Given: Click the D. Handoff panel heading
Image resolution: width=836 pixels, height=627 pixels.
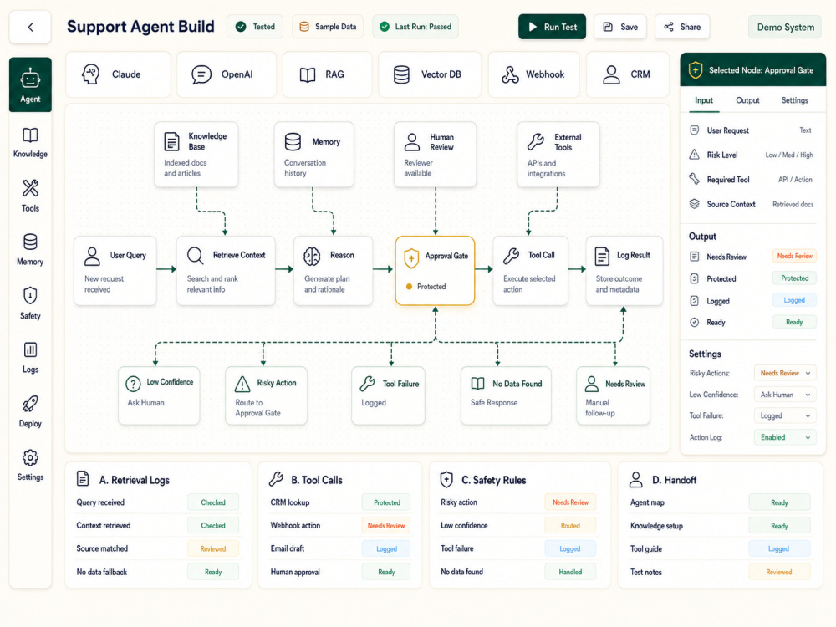Looking at the screenshot, I should 674,480.
